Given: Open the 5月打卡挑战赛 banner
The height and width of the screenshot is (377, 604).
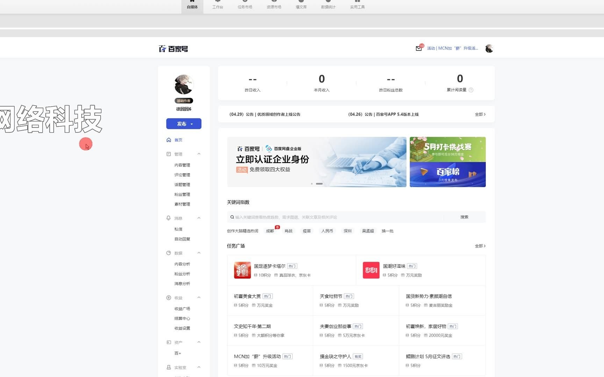Looking at the screenshot, I should pos(448,149).
